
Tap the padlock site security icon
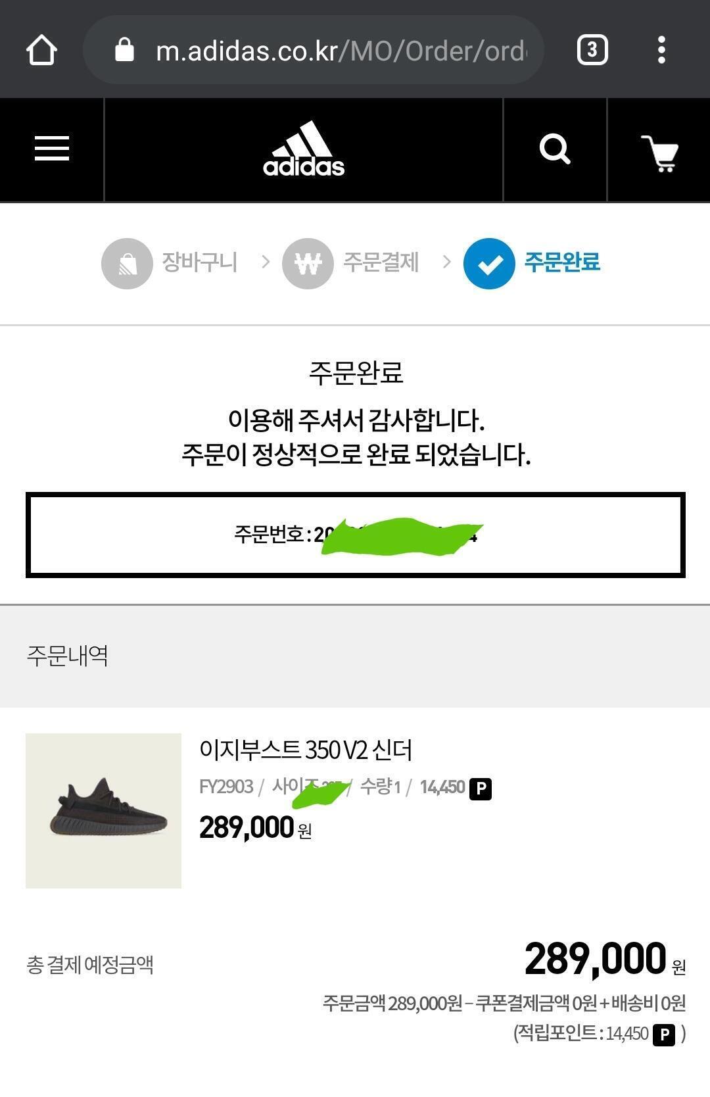pos(124,49)
